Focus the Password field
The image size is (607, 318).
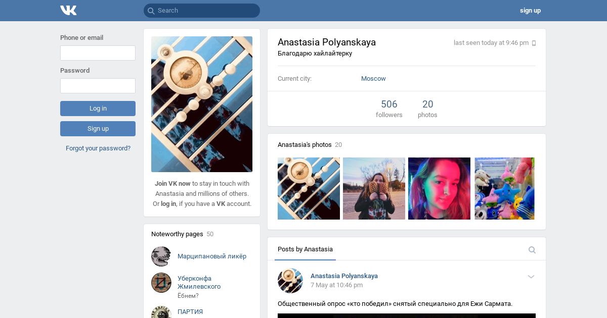(x=98, y=86)
